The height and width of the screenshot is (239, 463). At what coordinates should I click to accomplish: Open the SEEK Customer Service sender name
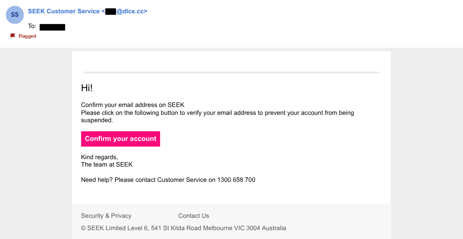tap(64, 11)
